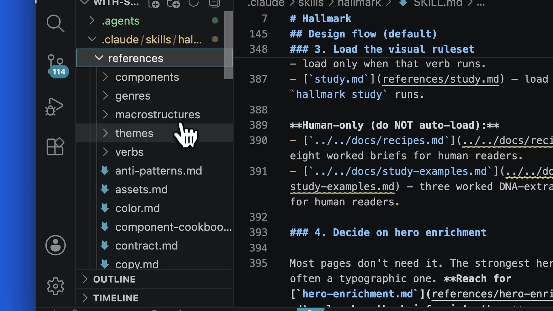Refresh the explorer file tree

pyautogui.click(x=194, y=3)
